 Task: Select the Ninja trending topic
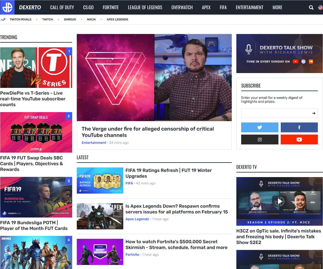pyautogui.click(x=91, y=19)
